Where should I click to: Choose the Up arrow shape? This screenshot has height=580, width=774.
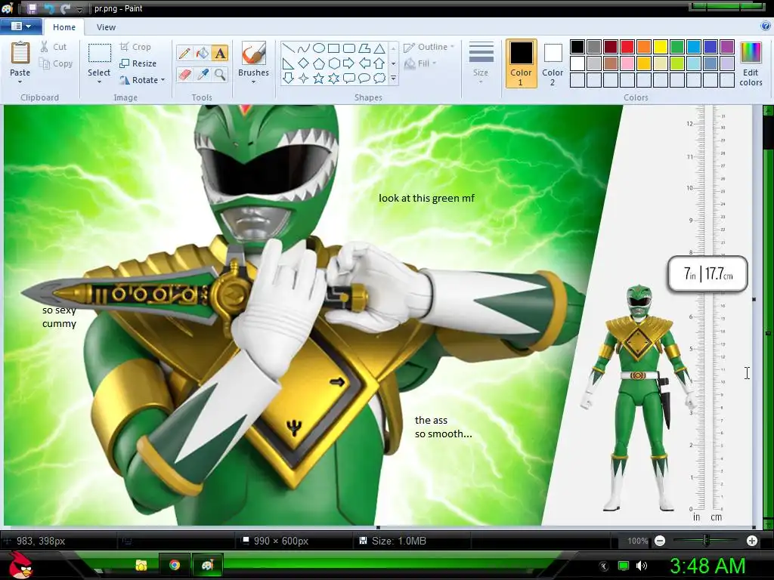379,63
